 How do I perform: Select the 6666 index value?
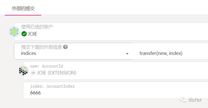[x=36, y=93]
